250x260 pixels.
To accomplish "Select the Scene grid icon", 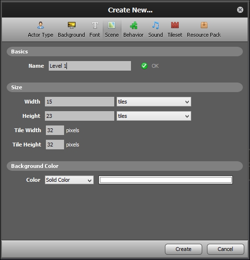I will pos(112,25).
